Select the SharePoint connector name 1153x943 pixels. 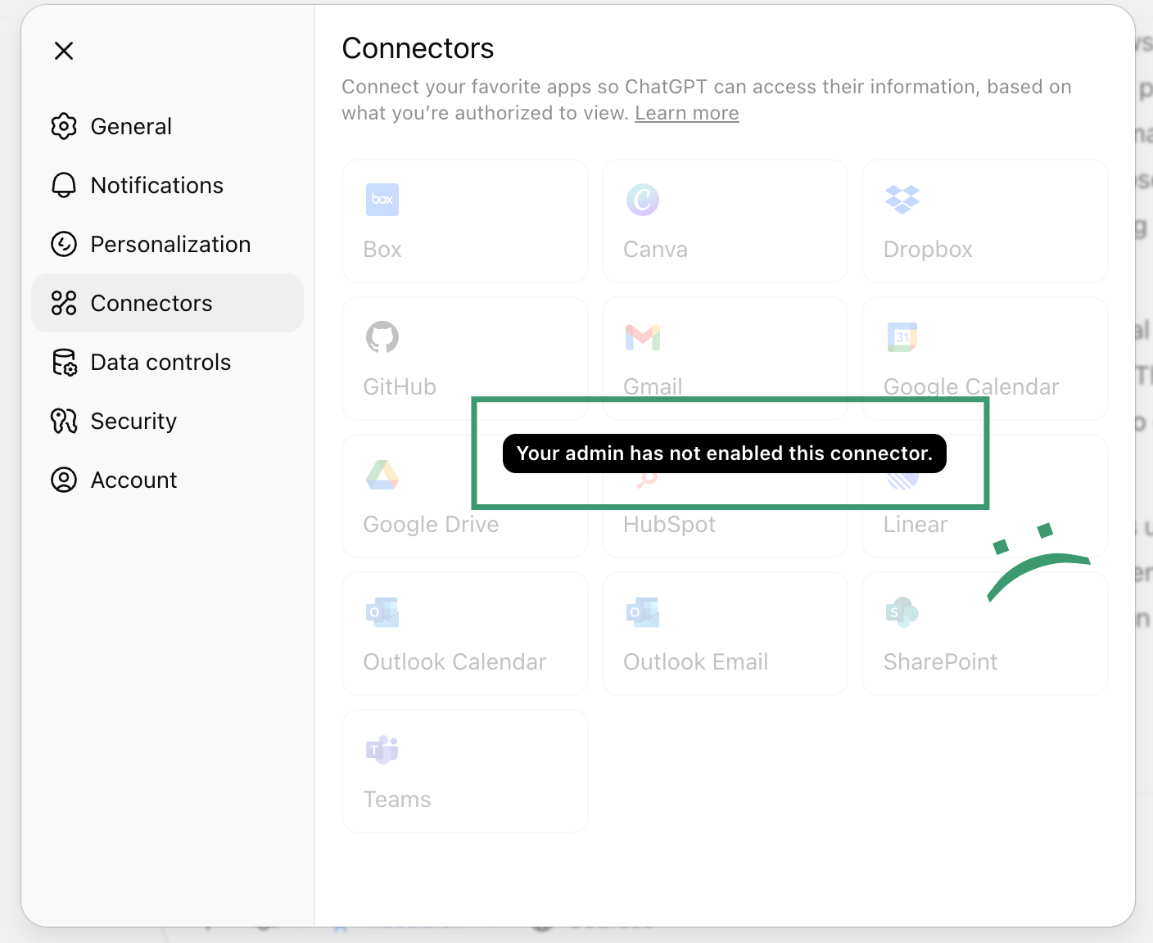tap(940, 662)
